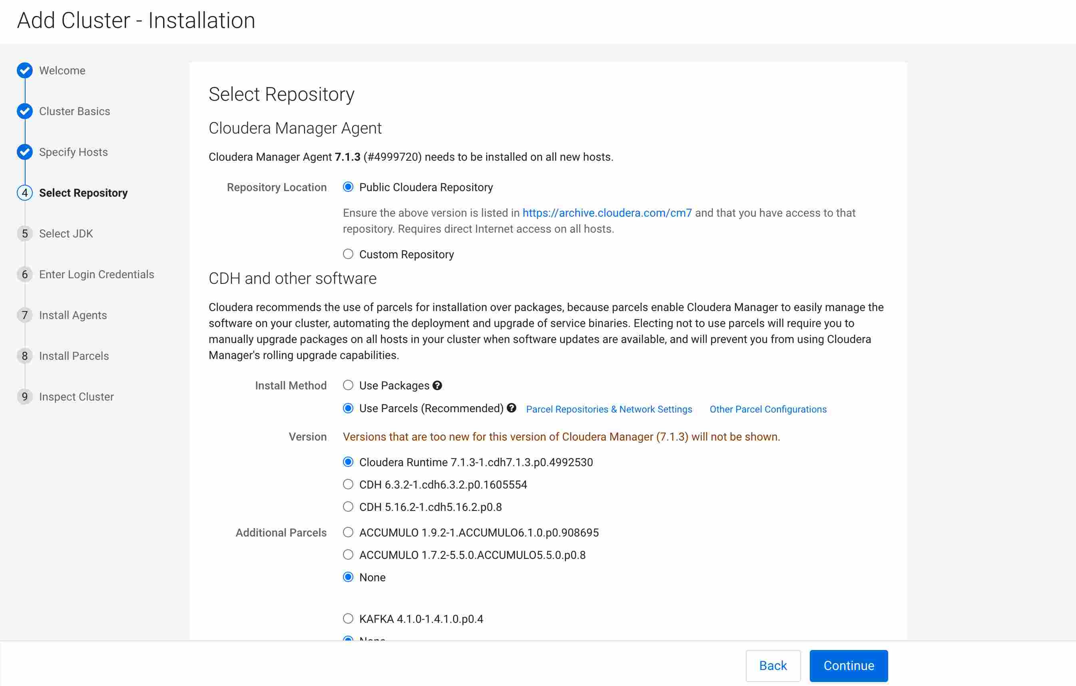
Task: Enable KAFKA 4.1.0-1.4.1.0.p0.4 parcel
Action: (348, 619)
